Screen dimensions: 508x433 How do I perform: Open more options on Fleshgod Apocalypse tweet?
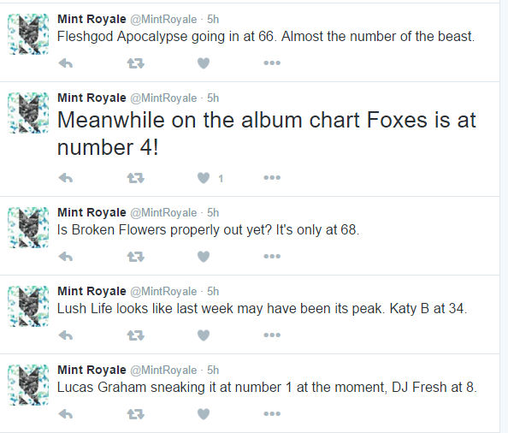coord(272,62)
